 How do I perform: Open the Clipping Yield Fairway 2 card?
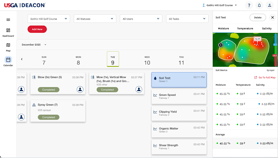179,113
